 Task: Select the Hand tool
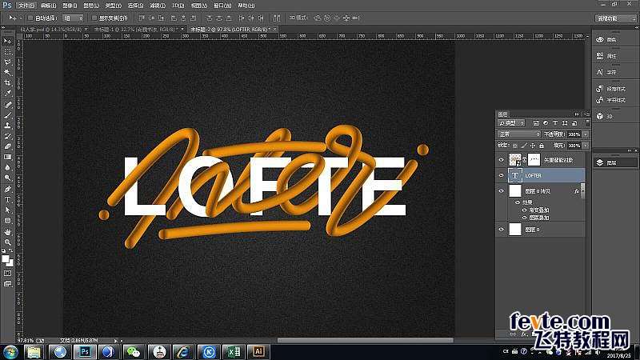tap(8, 232)
